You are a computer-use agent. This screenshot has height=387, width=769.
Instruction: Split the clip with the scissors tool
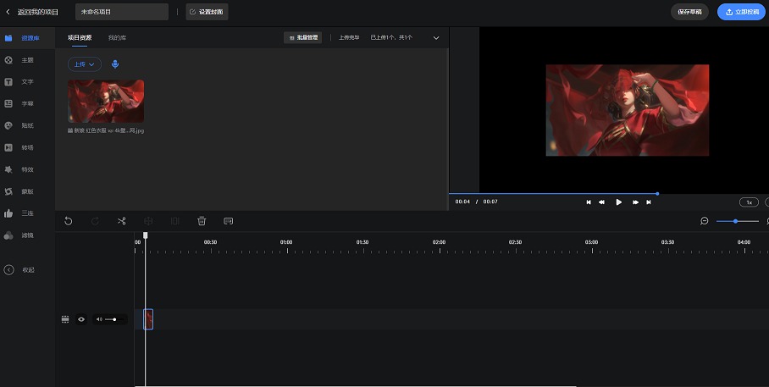pos(122,221)
